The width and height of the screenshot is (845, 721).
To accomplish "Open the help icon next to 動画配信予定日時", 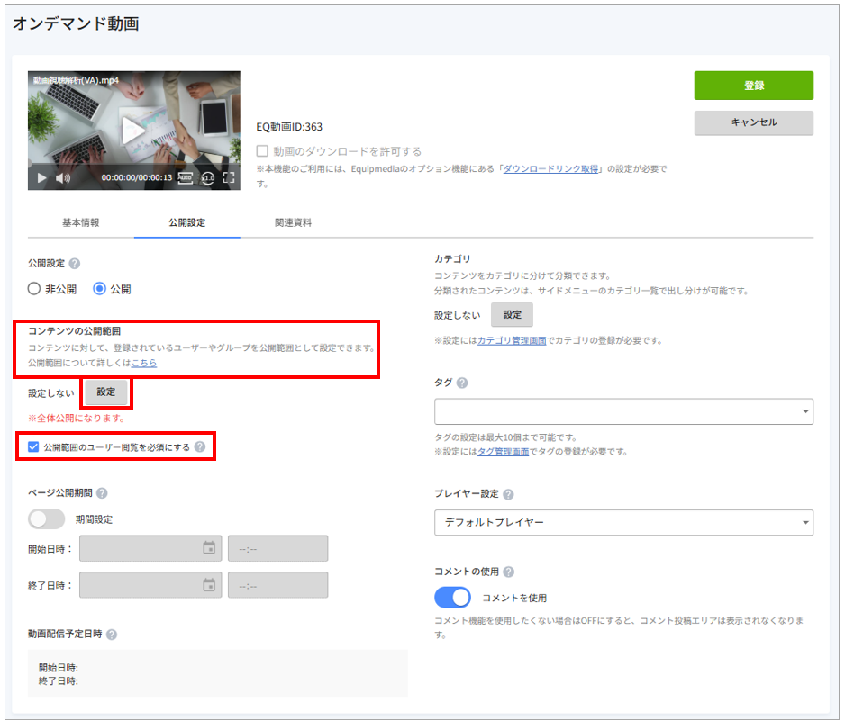I will 112,635.
